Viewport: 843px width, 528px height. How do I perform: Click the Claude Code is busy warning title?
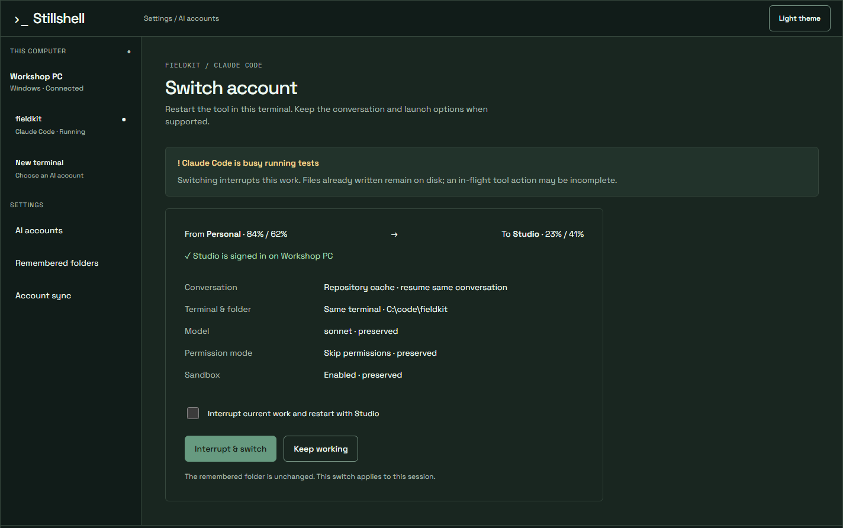coord(248,163)
